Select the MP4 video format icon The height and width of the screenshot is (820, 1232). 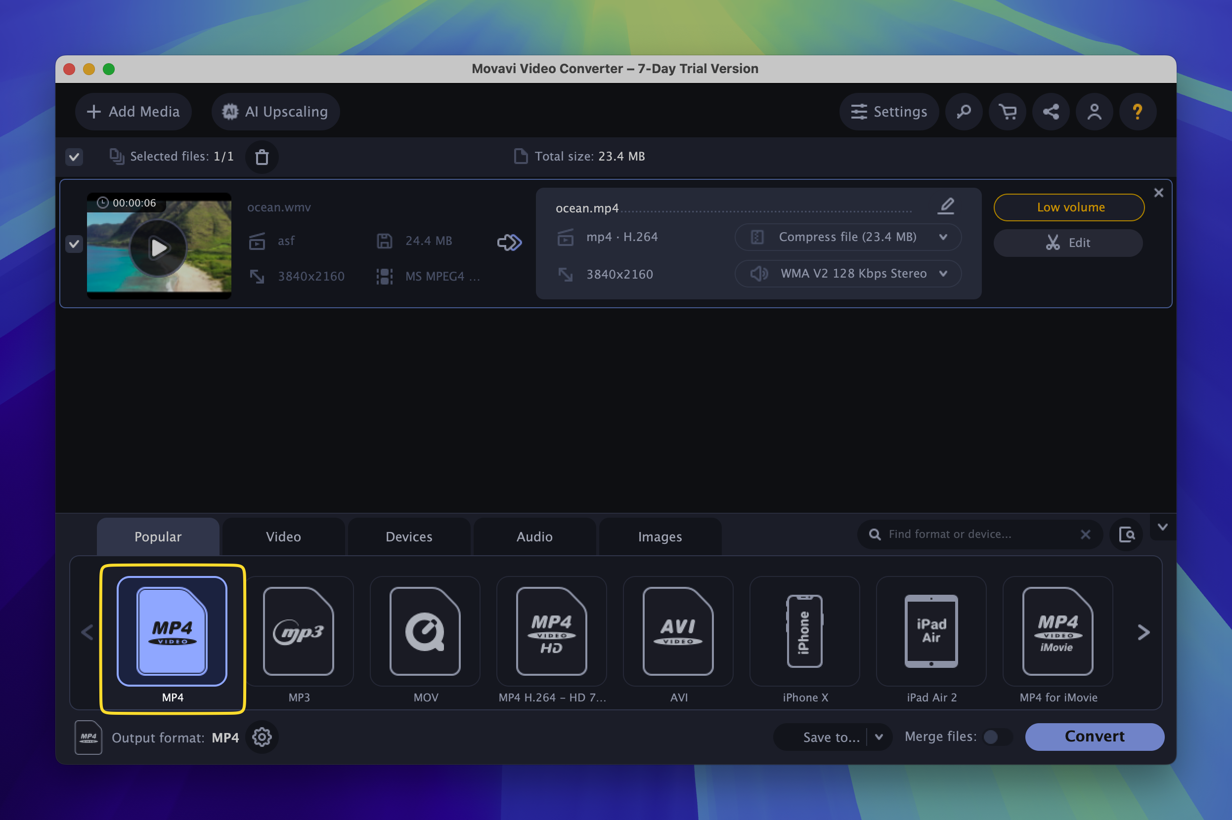click(172, 631)
